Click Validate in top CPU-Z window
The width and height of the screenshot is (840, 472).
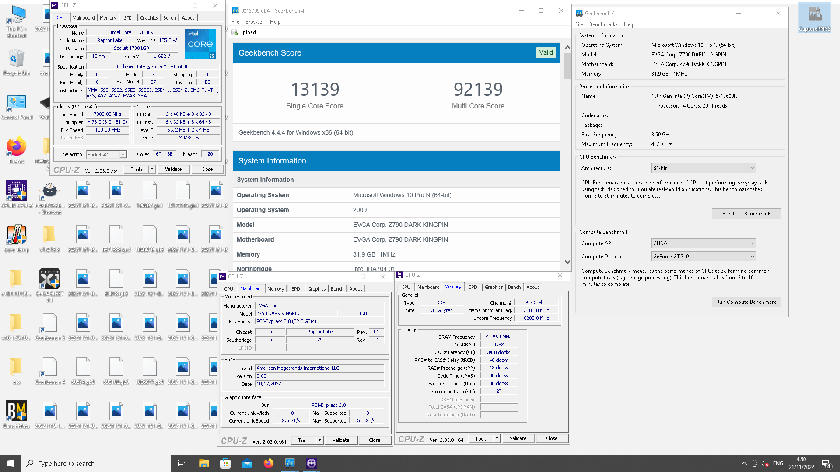point(173,169)
